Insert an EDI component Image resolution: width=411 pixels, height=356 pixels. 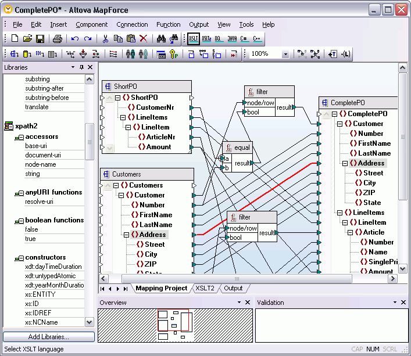point(40,54)
